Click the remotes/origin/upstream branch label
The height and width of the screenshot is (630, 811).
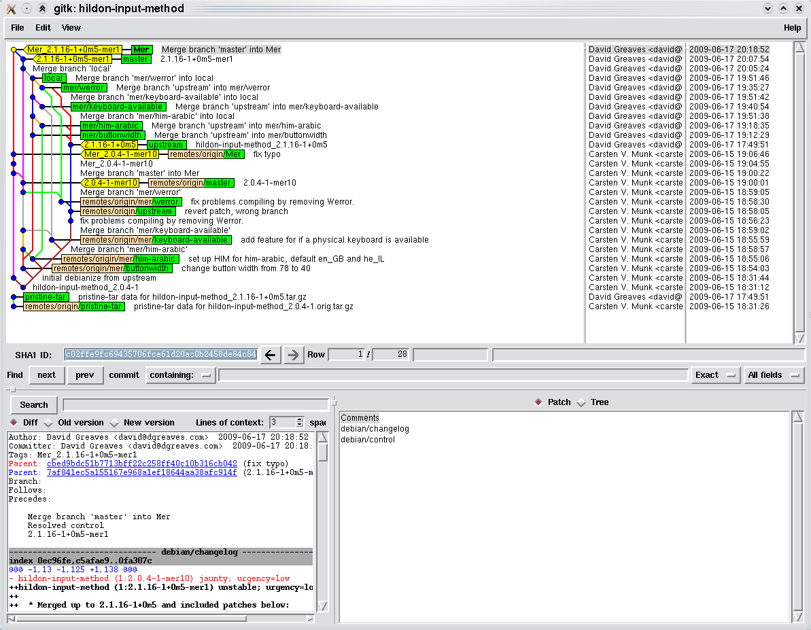coord(128,211)
